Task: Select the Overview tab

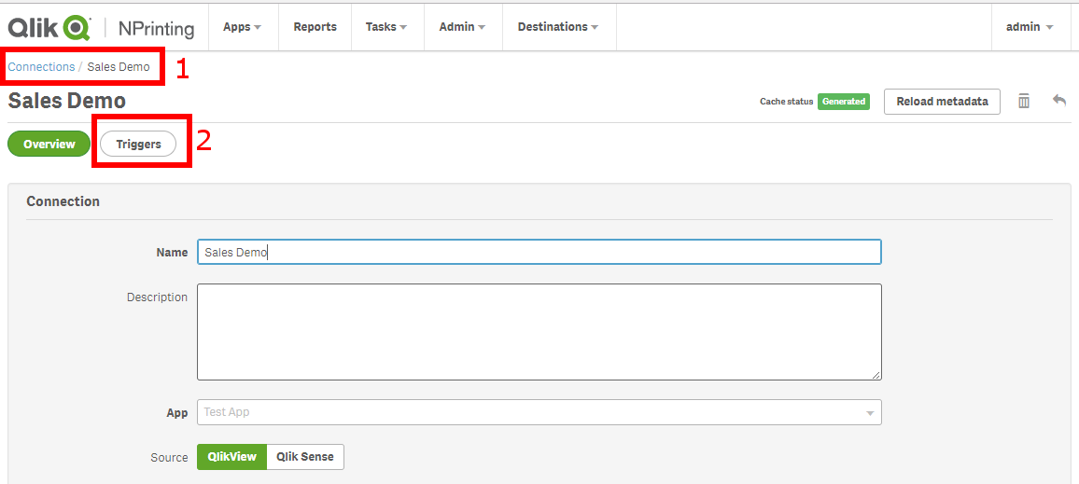Action: (x=49, y=144)
